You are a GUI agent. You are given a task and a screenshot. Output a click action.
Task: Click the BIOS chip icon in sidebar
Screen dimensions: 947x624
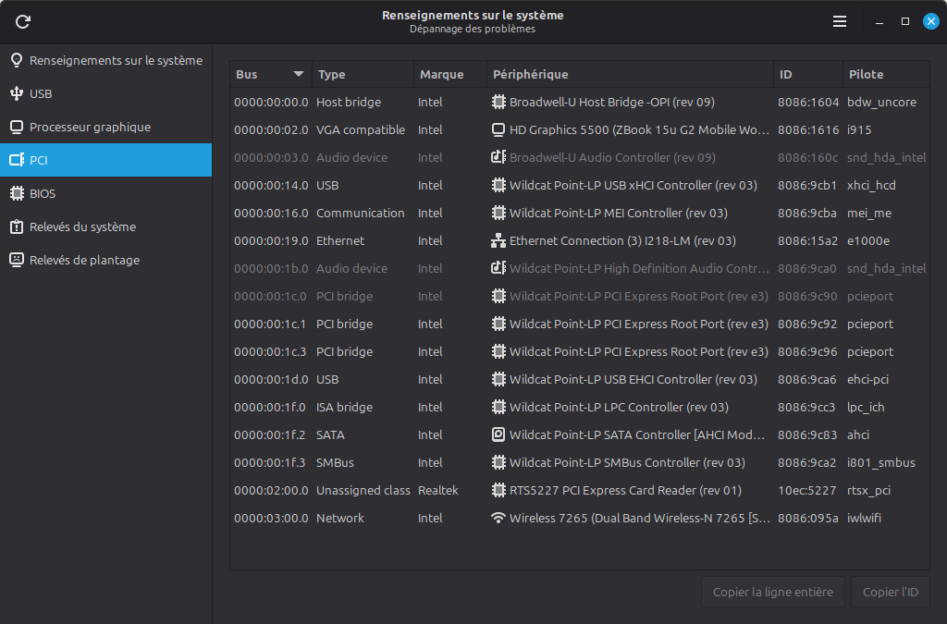[18, 193]
